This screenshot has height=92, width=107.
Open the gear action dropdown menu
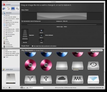pyautogui.click(x=10, y=88)
